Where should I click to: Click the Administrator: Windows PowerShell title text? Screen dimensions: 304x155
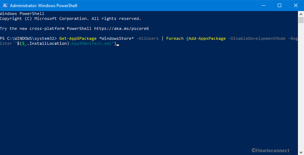click(x=44, y=6)
